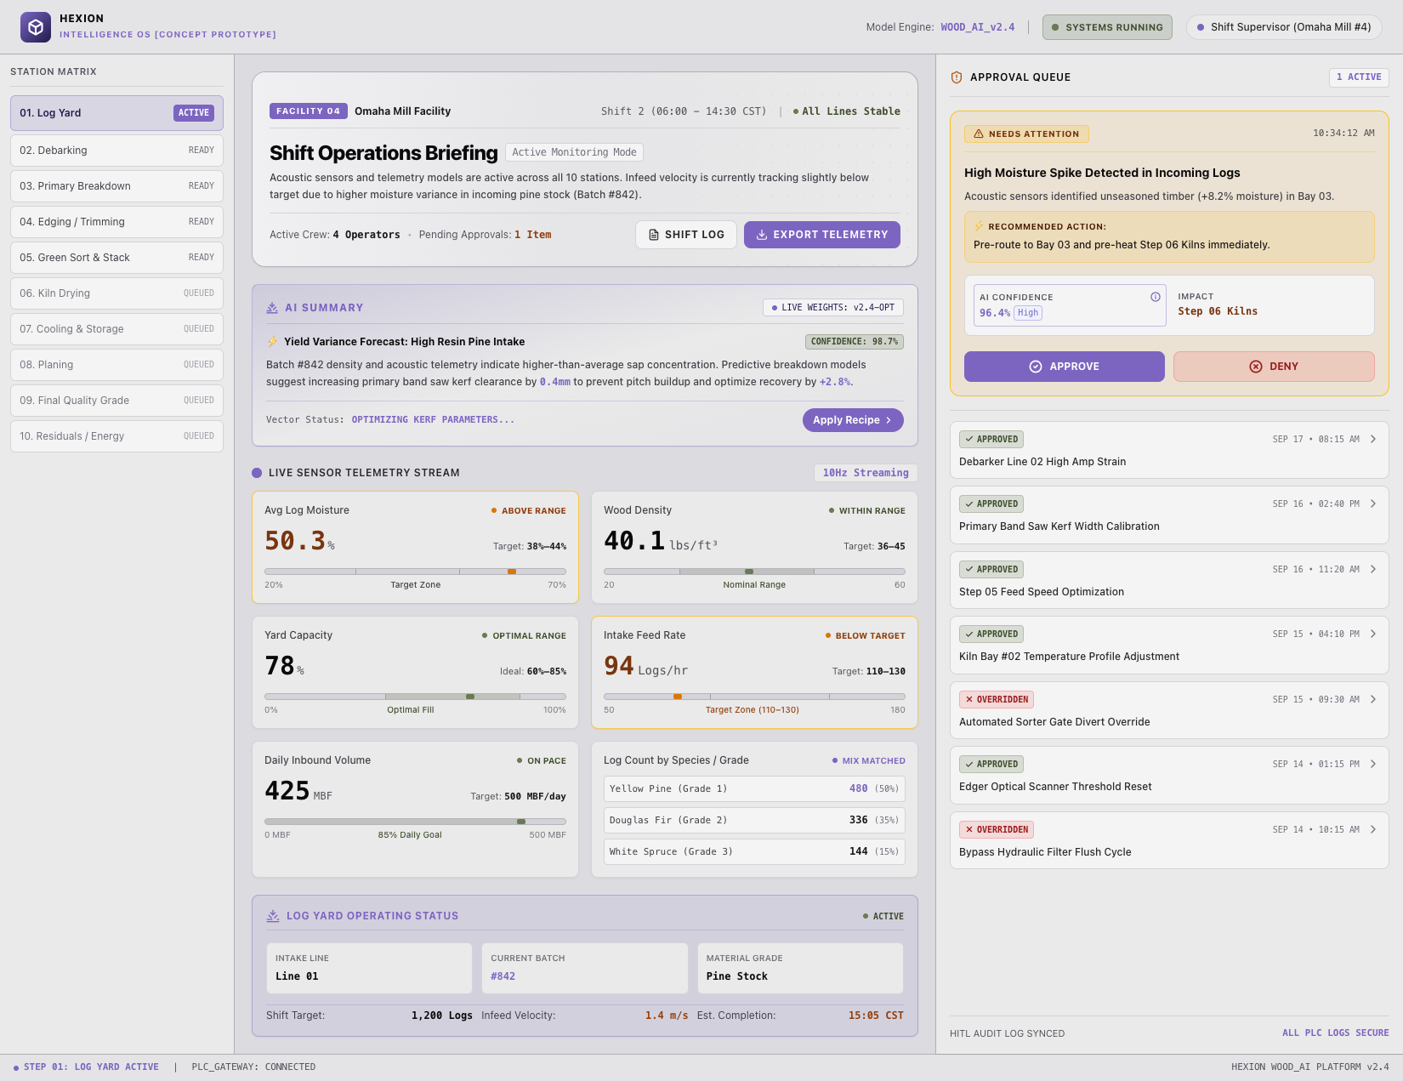Viewport: 1403px width, 1081px height.
Task: Select station 10. Residuals / Energy
Action: click(116, 436)
